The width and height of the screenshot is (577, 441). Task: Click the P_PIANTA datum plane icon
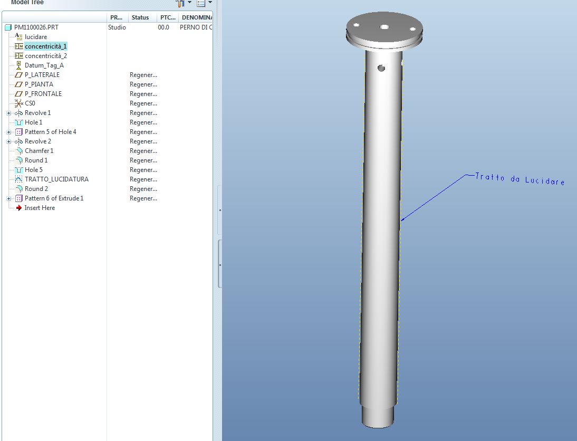19,84
